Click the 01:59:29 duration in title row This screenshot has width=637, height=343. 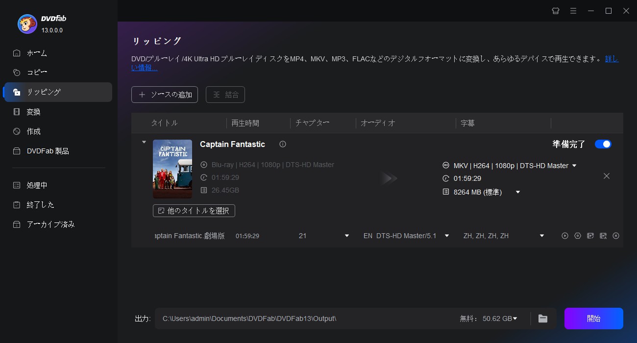(247, 236)
